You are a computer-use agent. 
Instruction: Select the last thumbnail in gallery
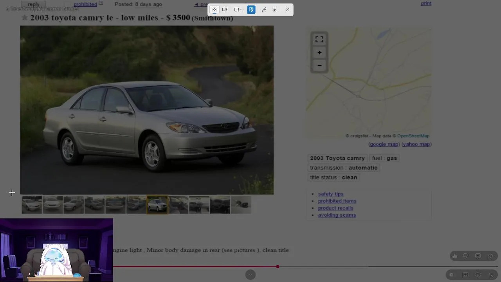(241, 205)
